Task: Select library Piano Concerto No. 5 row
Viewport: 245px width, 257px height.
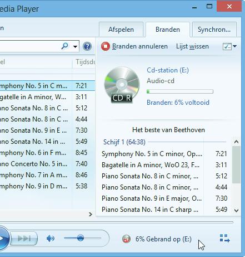Action: tap(47, 164)
